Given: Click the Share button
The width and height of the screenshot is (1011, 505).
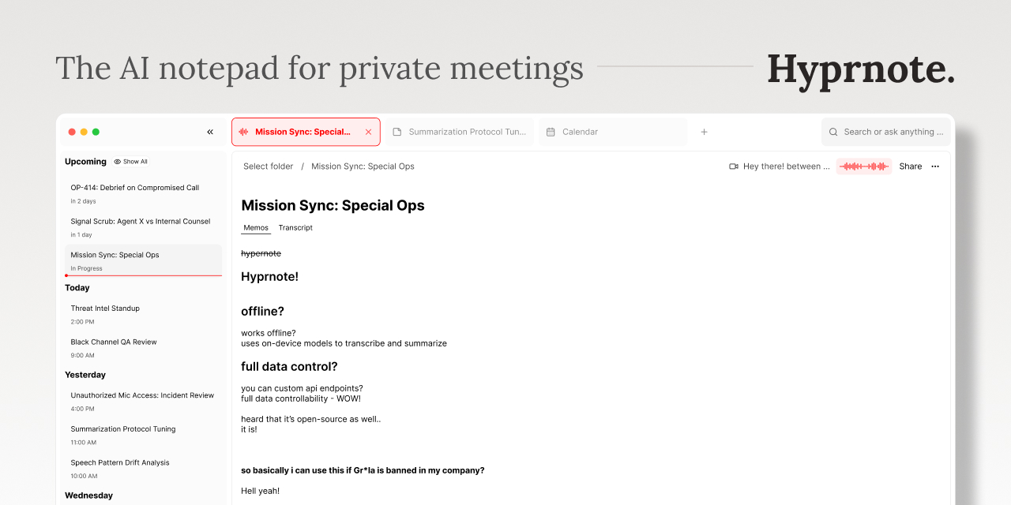Looking at the screenshot, I should 910,166.
